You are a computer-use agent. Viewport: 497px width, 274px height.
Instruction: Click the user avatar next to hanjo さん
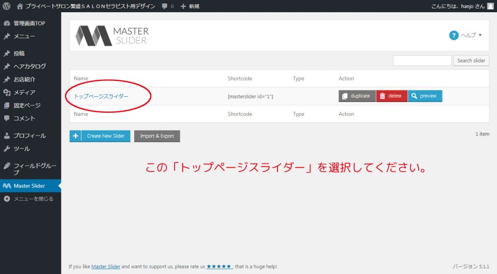(x=490, y=6)
